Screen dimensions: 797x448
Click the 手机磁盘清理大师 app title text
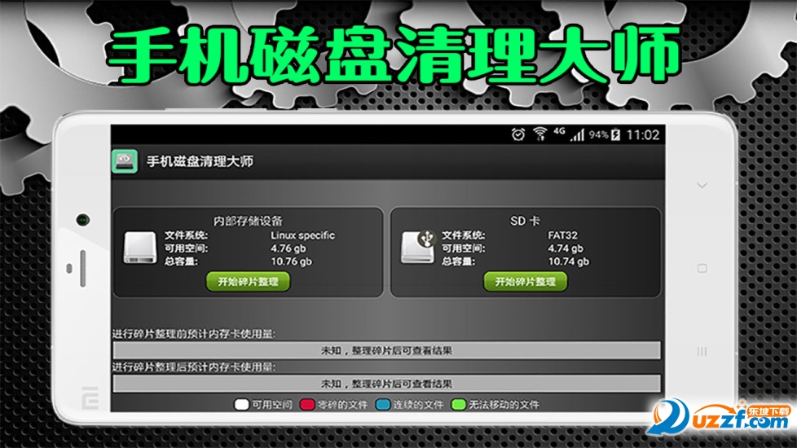200,161
